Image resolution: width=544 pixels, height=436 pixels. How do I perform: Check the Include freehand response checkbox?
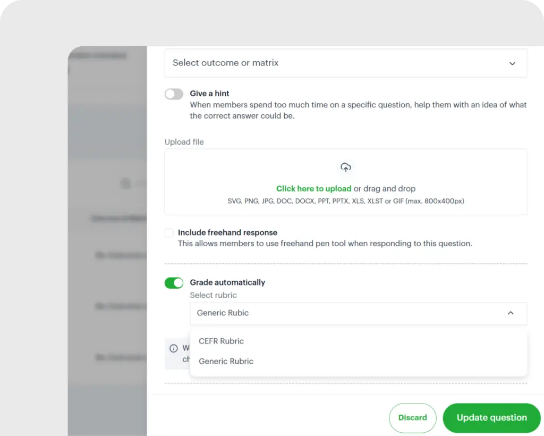(169, 233)
